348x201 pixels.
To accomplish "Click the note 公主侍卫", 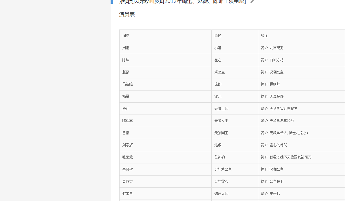I will tap(276, 181).
